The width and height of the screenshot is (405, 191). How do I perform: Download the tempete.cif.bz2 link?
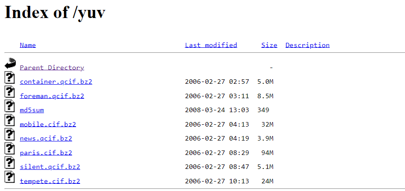pos(50,181)
